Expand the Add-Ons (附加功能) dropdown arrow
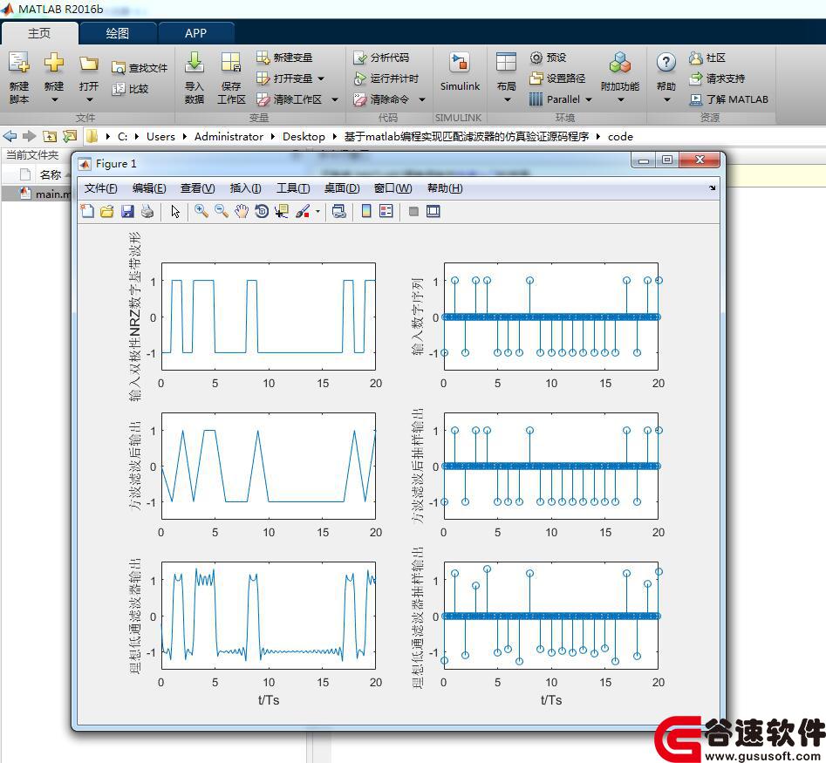 coord(620,99)
